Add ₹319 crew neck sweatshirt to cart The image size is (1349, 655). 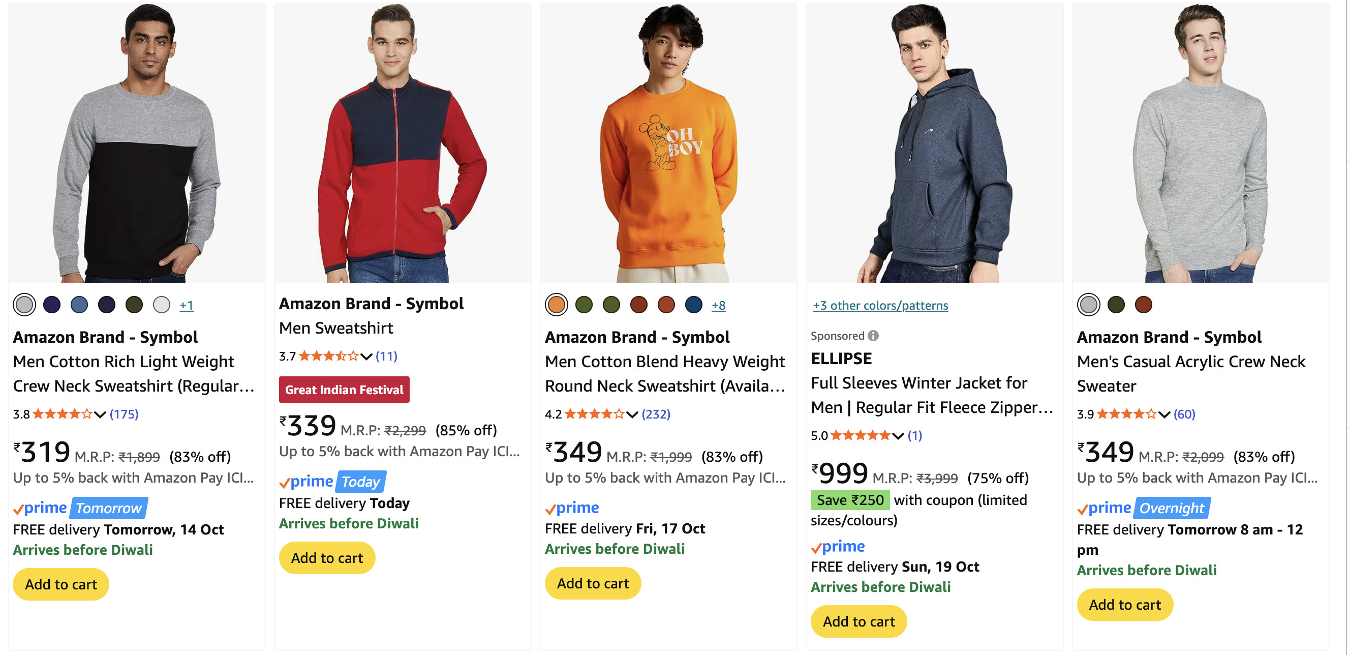point(61,584)
